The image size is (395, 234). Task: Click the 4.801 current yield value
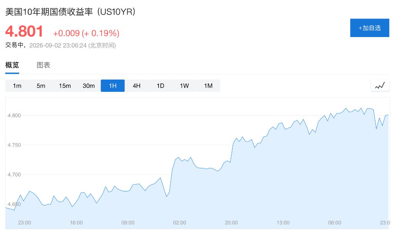coord(24,31)
